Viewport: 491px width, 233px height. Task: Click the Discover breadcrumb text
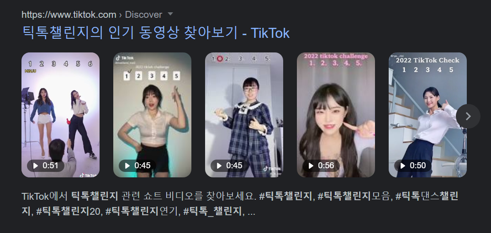(x=143, y=15)
